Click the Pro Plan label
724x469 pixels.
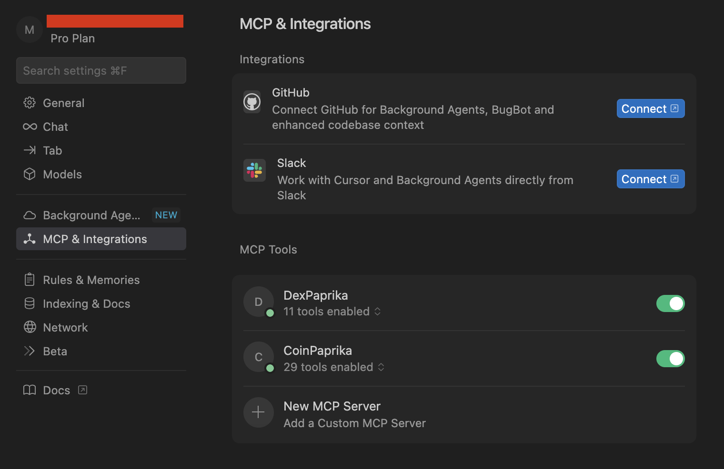coord(73,39)
